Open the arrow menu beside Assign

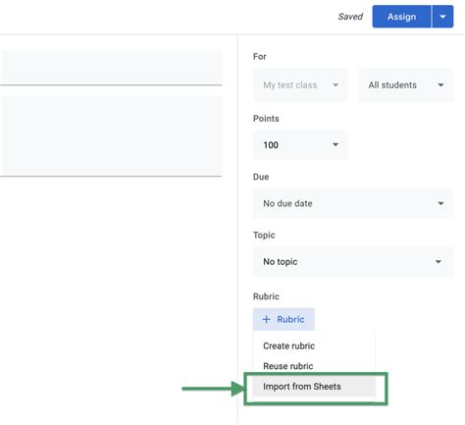click(x=442, y=17)
